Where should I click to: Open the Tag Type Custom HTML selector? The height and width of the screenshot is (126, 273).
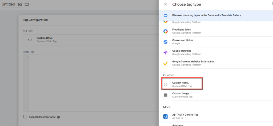point(88,40)
